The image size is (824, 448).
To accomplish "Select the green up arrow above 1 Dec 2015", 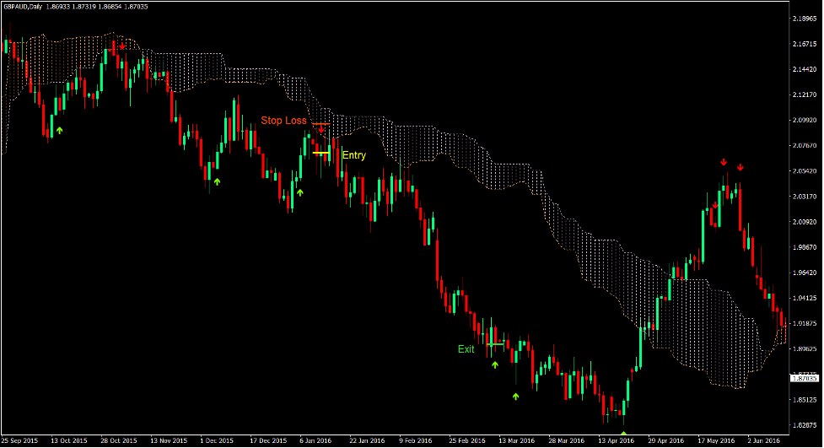I will 217,181.
